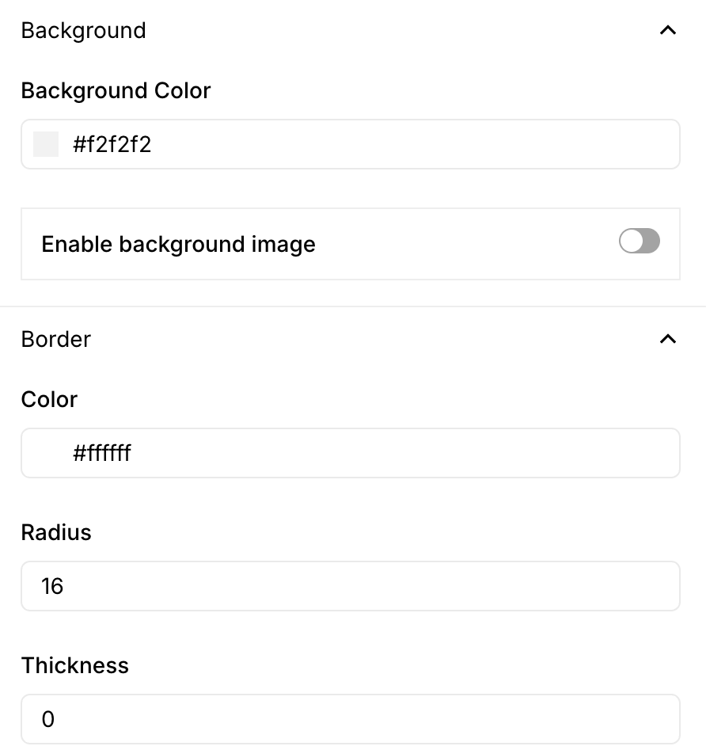Image resolution: width=706 pixels, height=746 pixels.
Task: Open the white border color swatch
Action: 46,453
